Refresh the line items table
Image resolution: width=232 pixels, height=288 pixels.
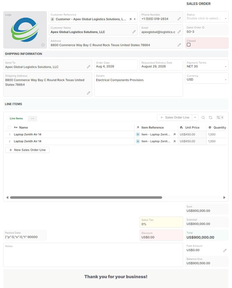click(210, 118)
